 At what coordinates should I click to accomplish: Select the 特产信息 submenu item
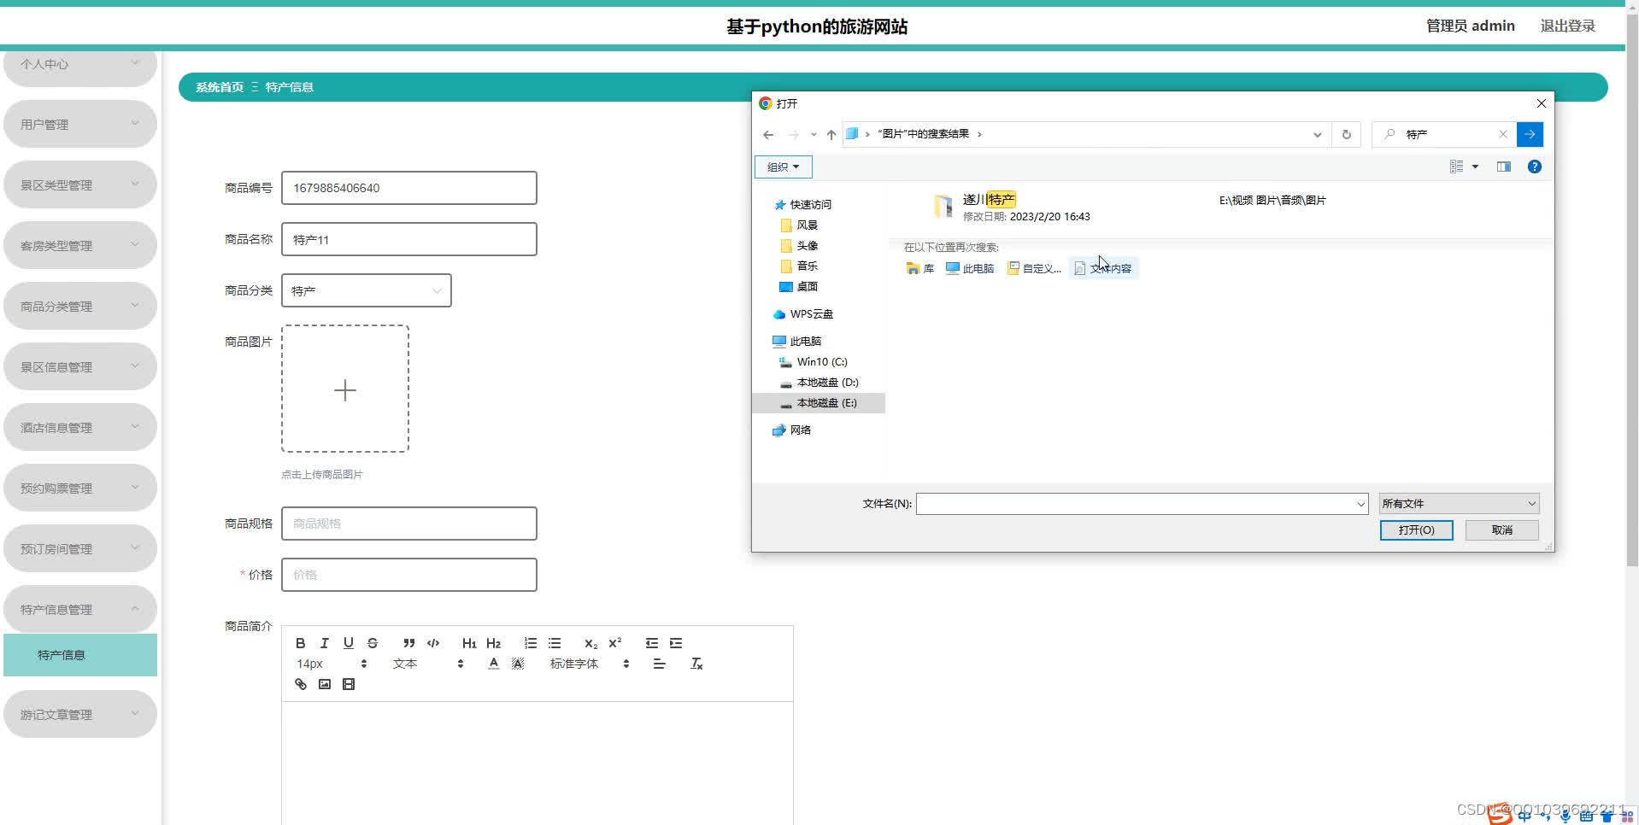(x=80, y=655)
